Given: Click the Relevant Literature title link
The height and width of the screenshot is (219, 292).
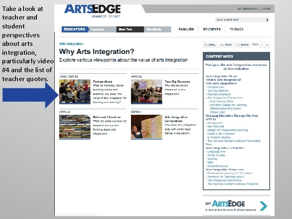Looking at the screenshot, I should (107, 117).
